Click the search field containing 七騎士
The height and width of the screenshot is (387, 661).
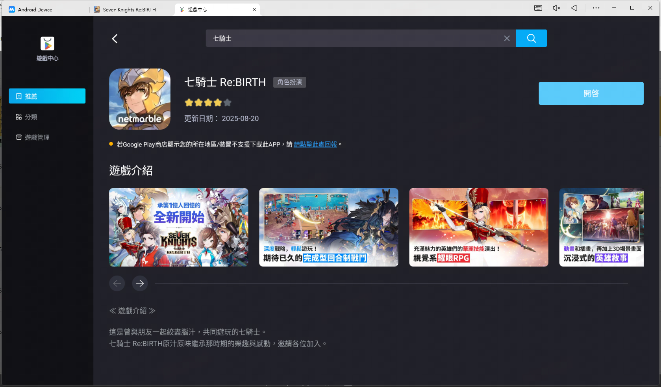[354, 38]
